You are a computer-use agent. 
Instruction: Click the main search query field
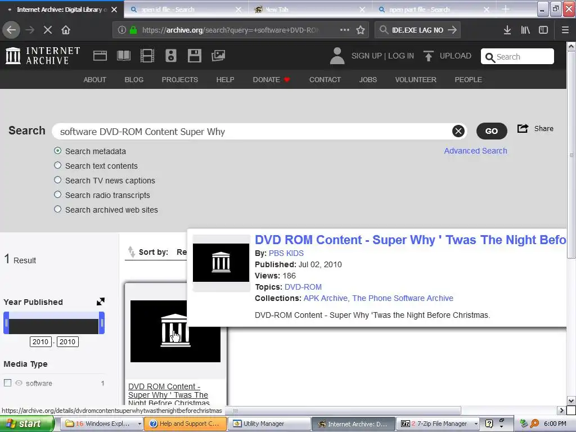pos(259,132)
